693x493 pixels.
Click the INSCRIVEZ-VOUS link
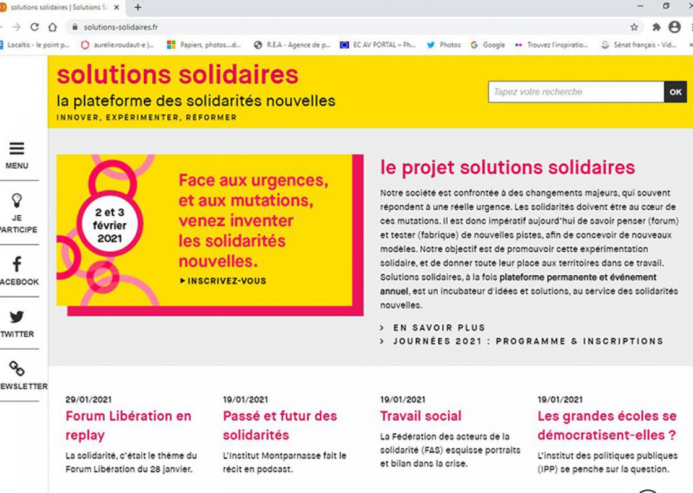[x=223, y=281]
